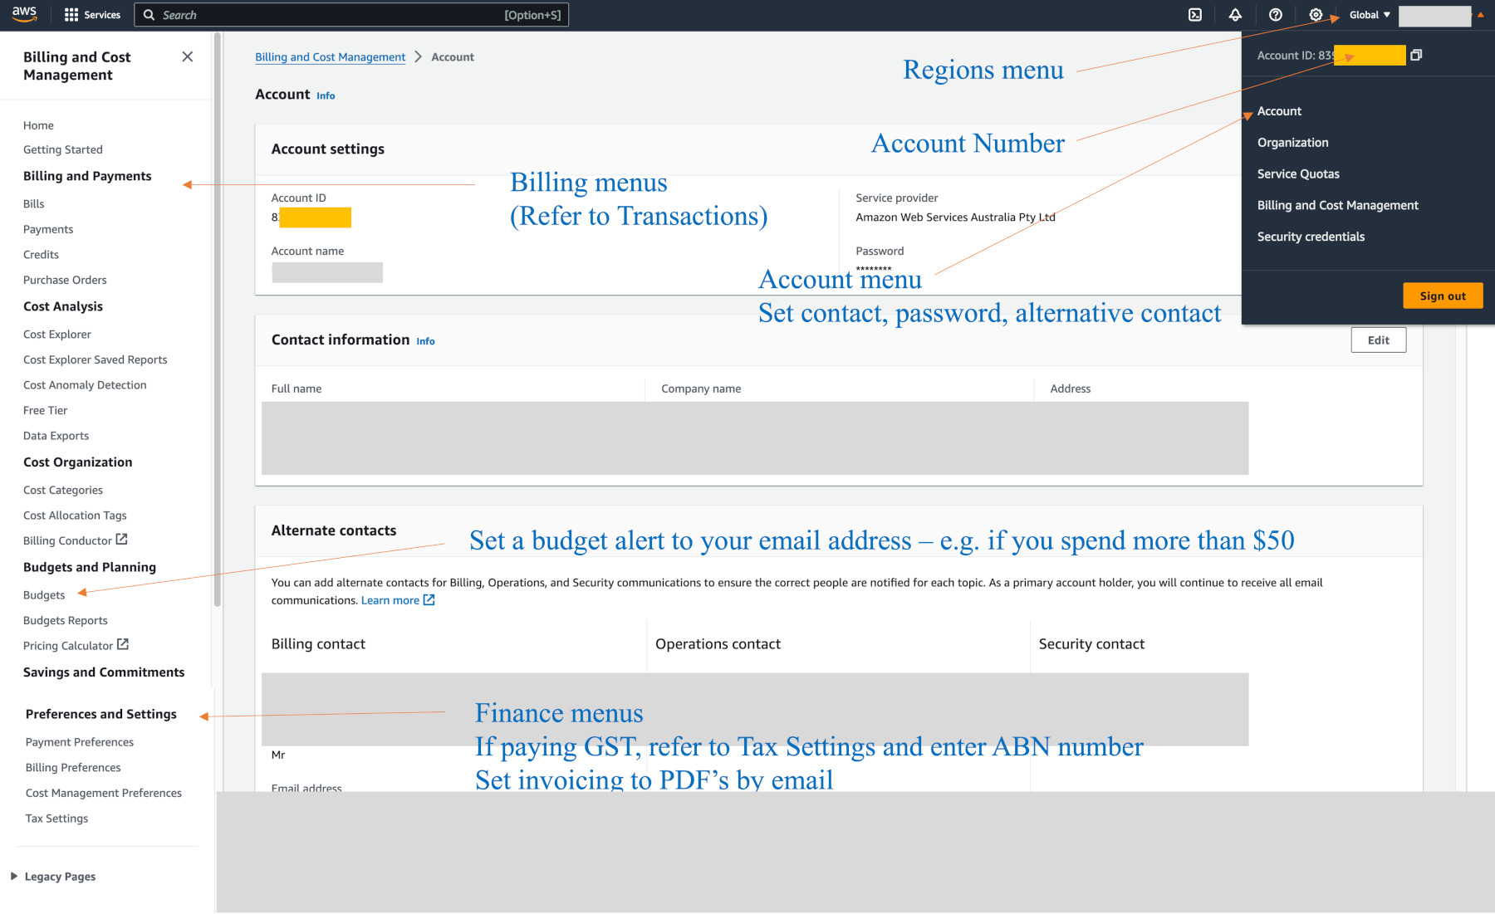
Task: Open the Info link beside Contact information
Action: click(x=425, y=341)
